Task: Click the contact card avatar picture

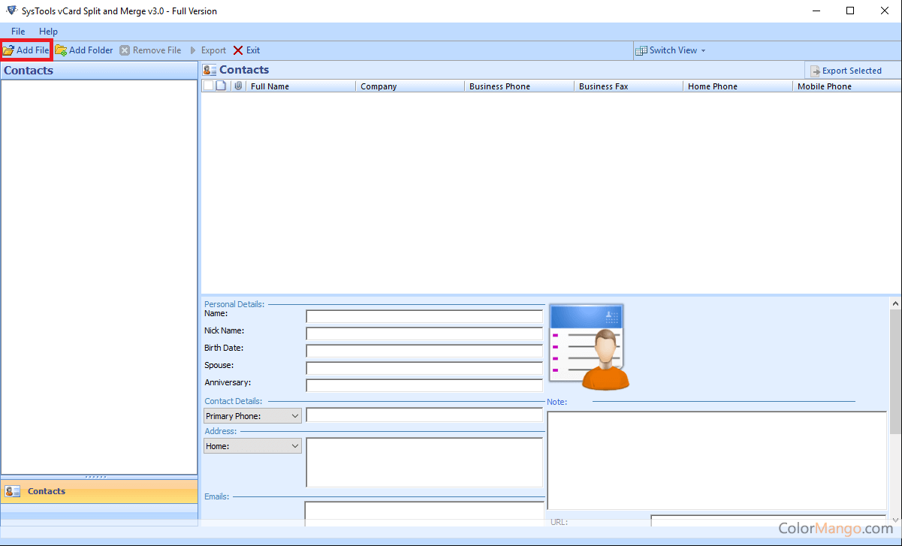Action: (589, 347)
